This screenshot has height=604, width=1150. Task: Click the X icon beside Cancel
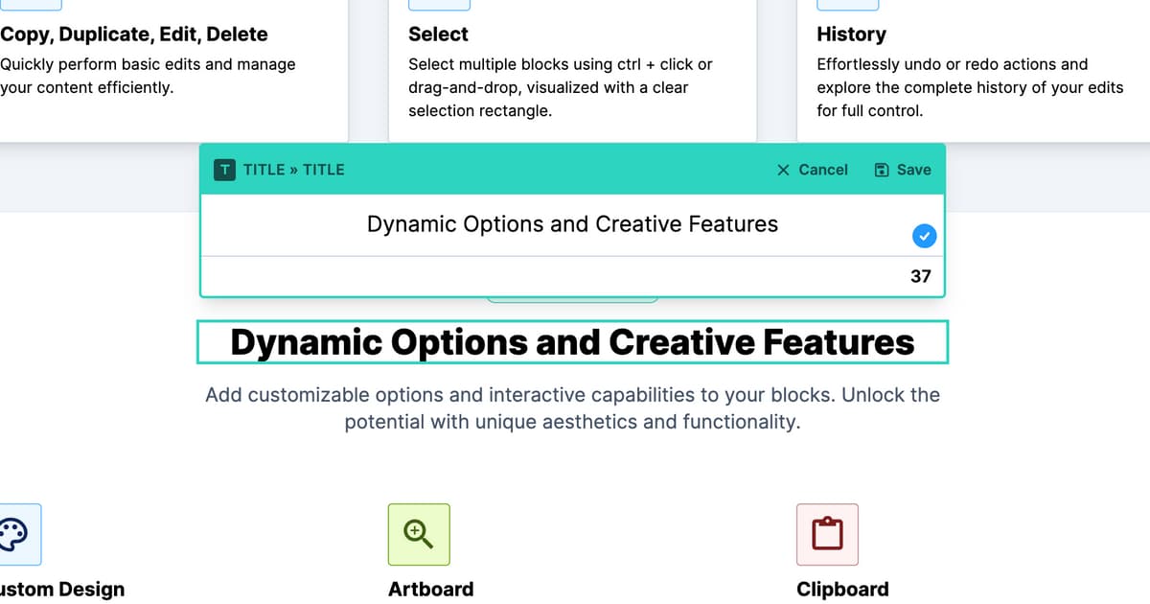783,170
